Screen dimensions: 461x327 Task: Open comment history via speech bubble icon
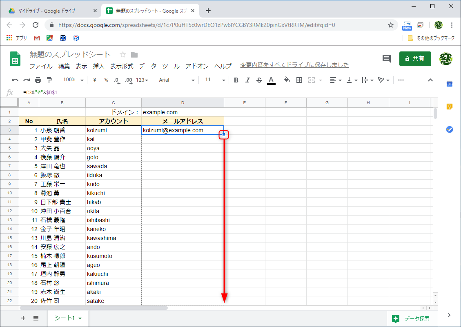386,59
